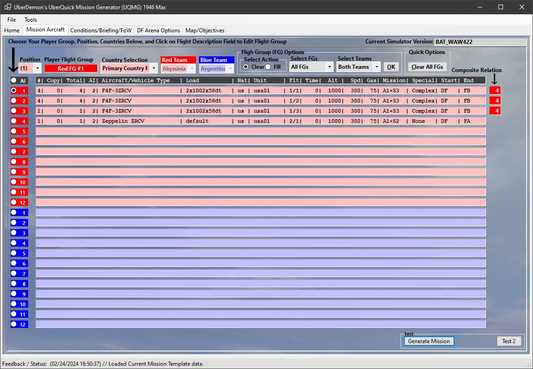Click the empty Red flight group 12 field
Viewport: 533px width, 369px height.
[261, 202]
